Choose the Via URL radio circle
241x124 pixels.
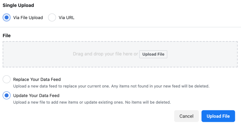pyautogui.click(x=52, y=18)
